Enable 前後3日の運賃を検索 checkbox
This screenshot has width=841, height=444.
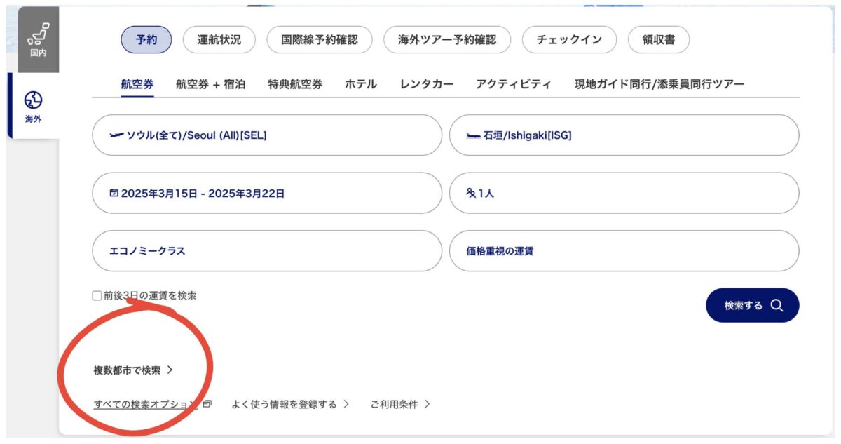97,295
